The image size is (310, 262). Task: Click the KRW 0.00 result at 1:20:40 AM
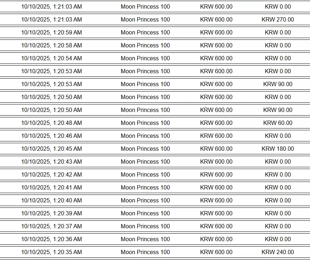(278, 200)
